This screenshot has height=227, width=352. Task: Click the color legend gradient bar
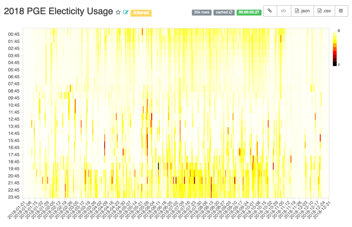point(335,48)
